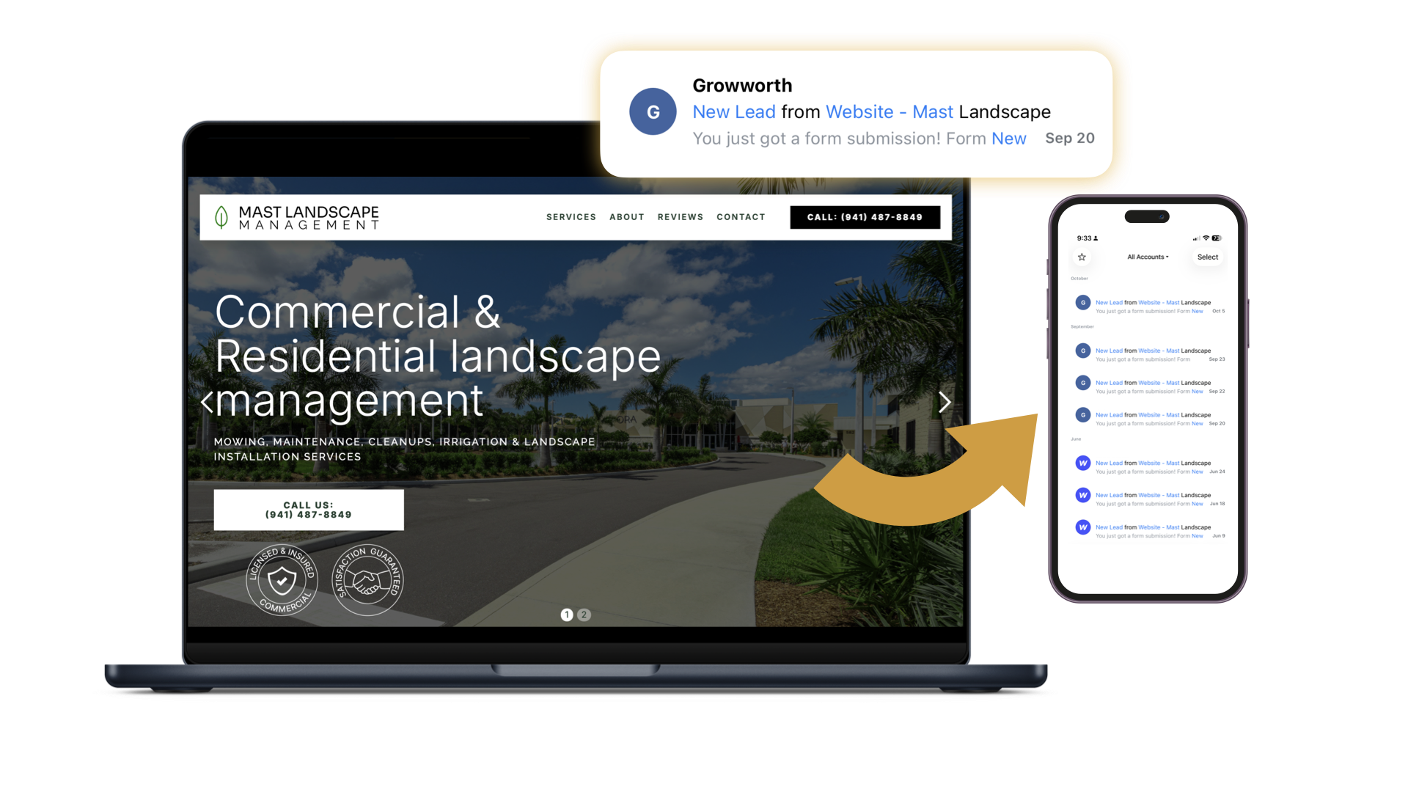This screenshot has height=792, width=1408.
Task: Tap the Select button on phone
Action: (1207, 257)
